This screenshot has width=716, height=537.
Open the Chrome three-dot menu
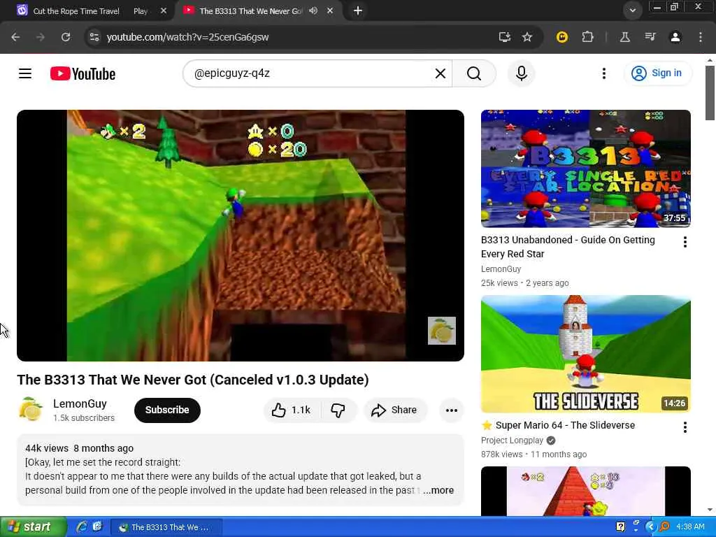(x=700, y=37)
